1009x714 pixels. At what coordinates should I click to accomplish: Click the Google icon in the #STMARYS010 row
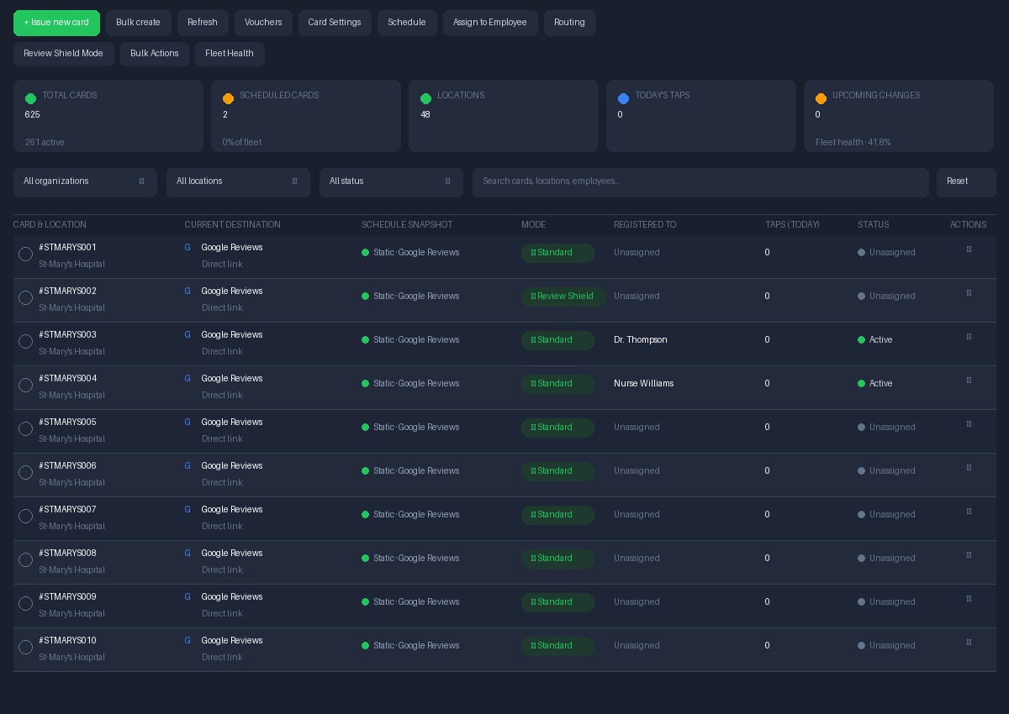[188, 641]
